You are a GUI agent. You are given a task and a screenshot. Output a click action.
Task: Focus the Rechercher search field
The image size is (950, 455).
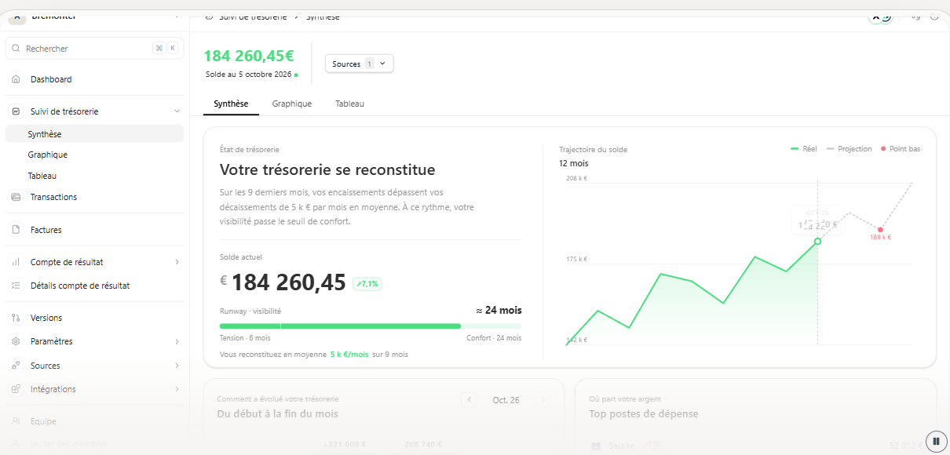coord(94,48)
